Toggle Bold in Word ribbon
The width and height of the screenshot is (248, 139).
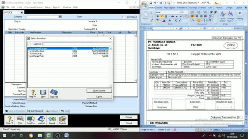(x=158, y=16)
